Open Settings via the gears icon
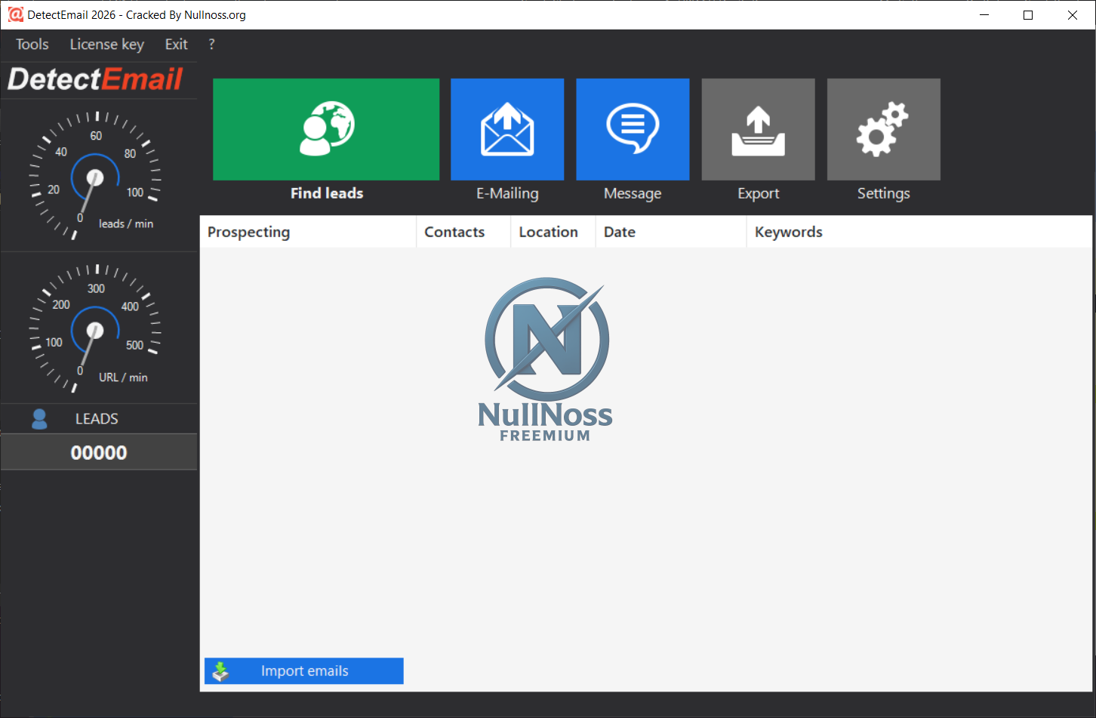This screenshot has width=1096, height=718. [883, 130]
